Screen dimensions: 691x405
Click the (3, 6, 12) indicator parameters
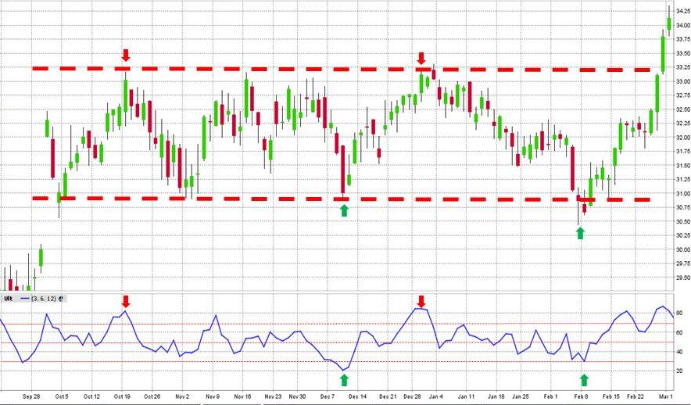pyautogui.click(x=44, y=299)
